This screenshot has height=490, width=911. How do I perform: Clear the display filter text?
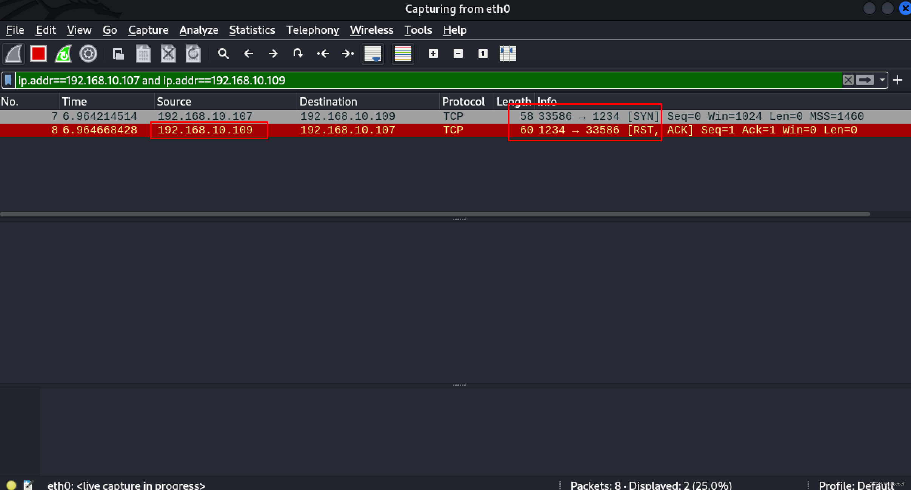[848, 80]
